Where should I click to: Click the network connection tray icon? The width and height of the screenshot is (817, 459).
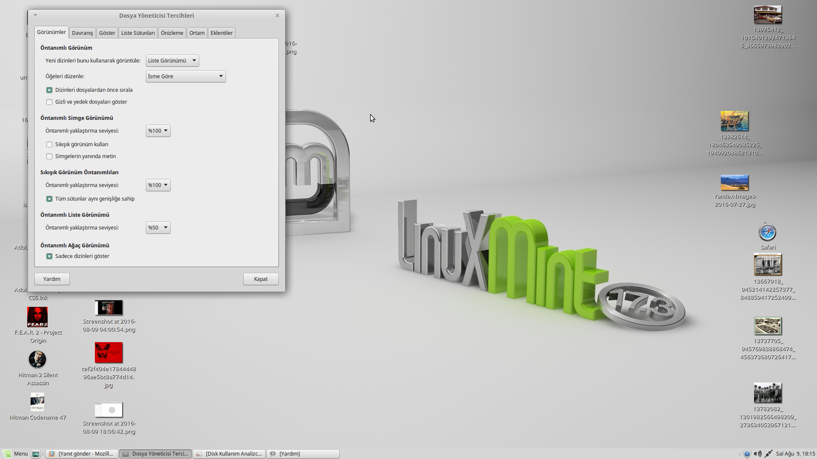[768, 454]
